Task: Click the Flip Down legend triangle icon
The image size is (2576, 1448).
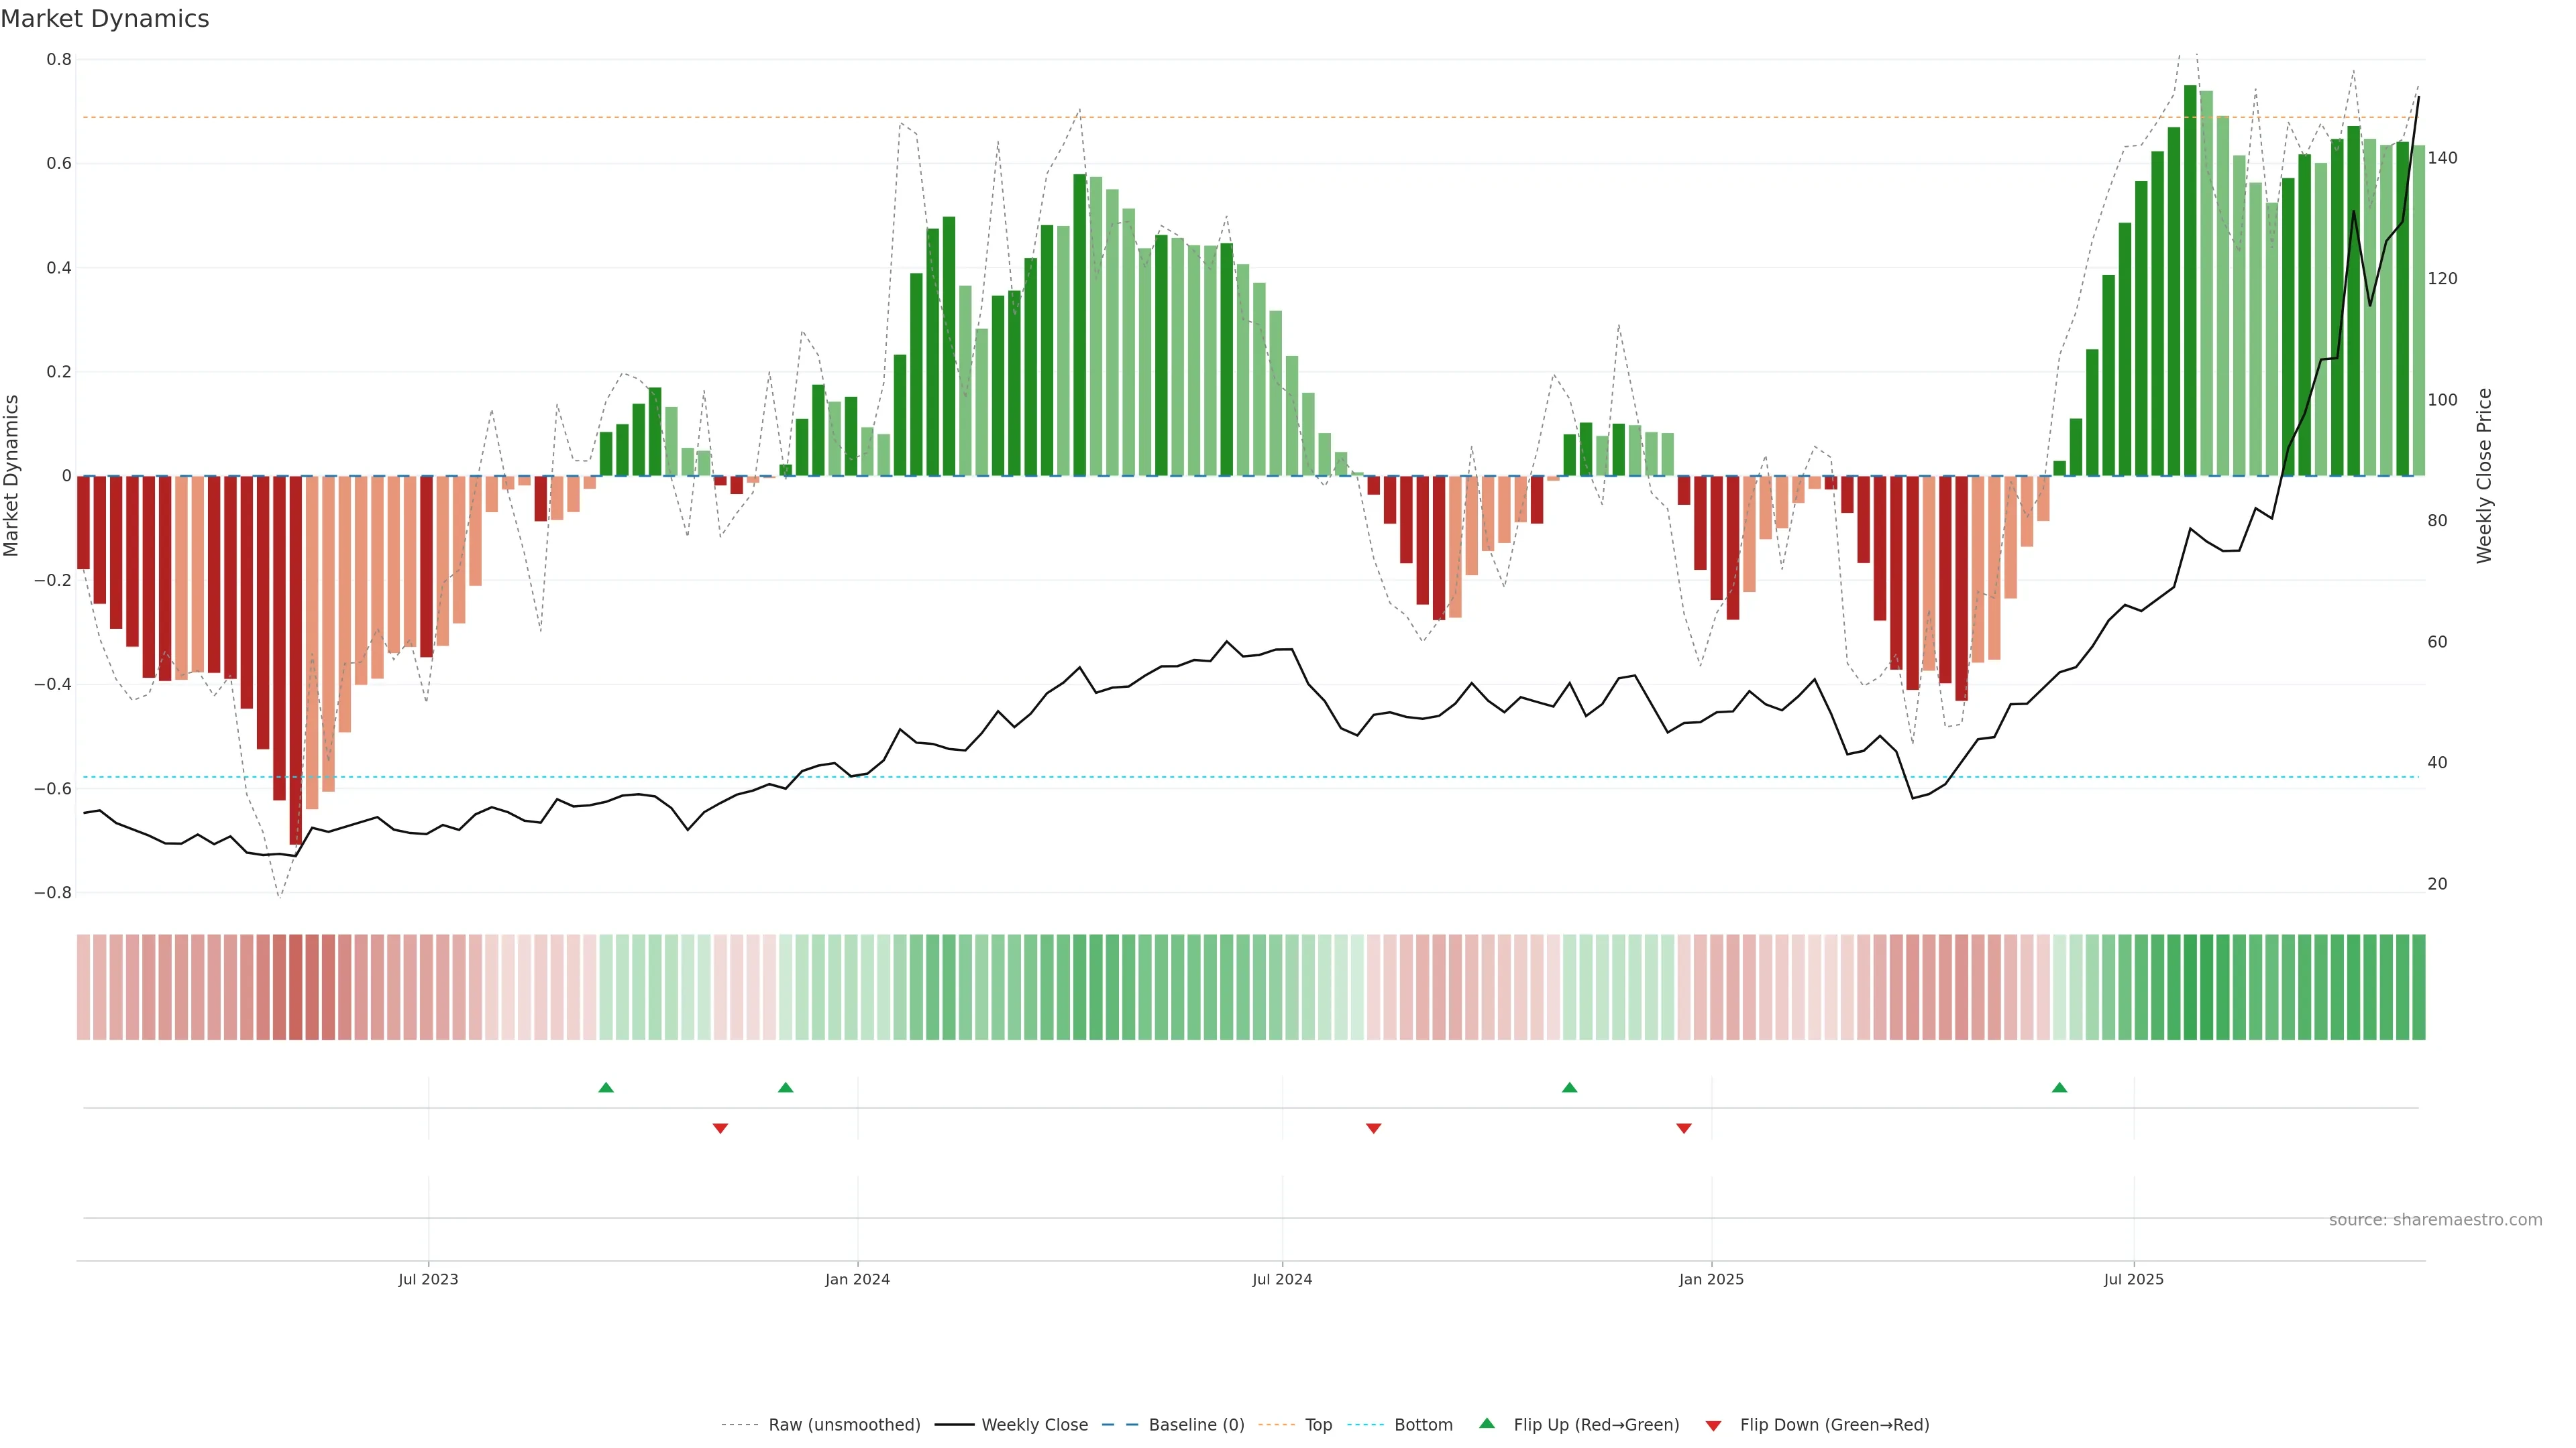Action: click(x=1713, y=1425)
